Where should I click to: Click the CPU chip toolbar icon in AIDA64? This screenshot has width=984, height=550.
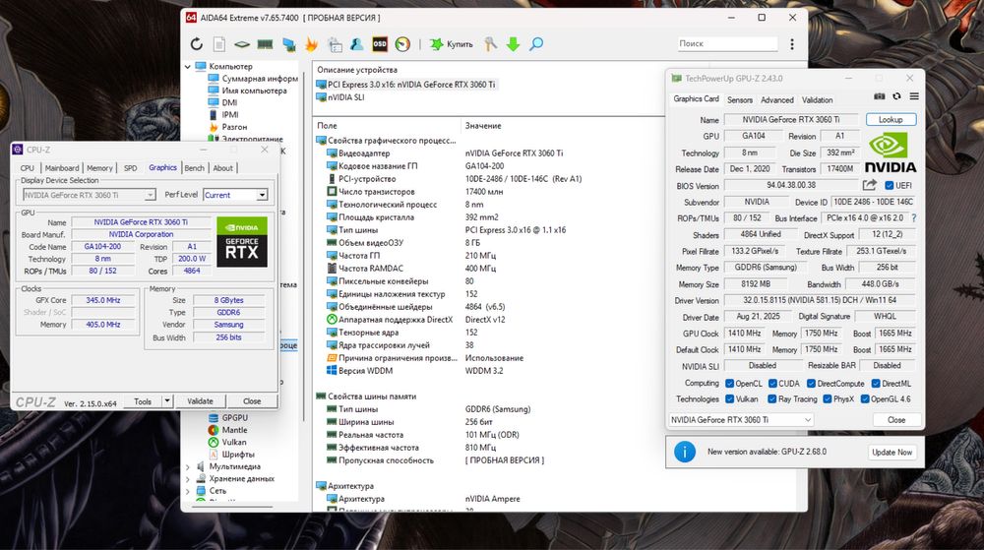pyautogui.click(x=242, y=44)
